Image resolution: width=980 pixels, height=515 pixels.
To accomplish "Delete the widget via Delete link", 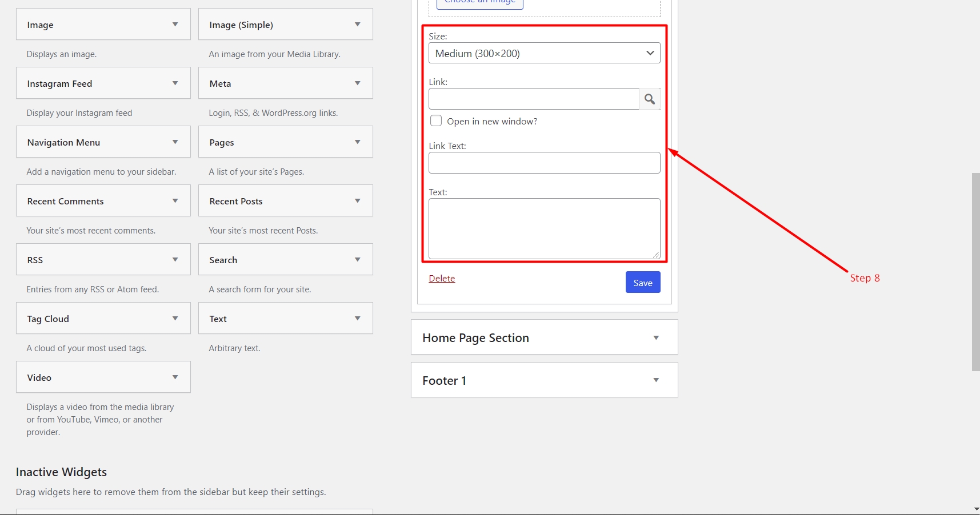I will tap(442, 279).
